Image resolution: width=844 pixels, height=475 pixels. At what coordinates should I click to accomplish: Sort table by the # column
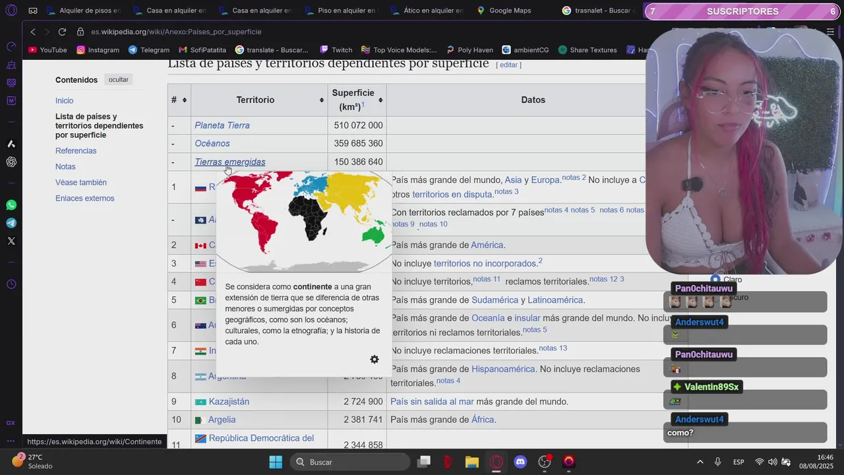185,100
